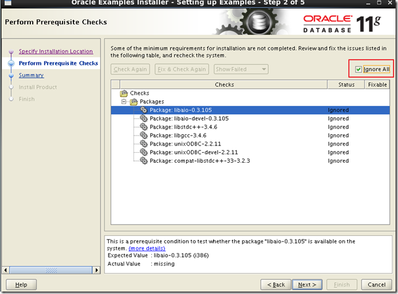Click Ignored status of compat-libstdc++ row
The image size is (398, 294).
coord(338,161)
